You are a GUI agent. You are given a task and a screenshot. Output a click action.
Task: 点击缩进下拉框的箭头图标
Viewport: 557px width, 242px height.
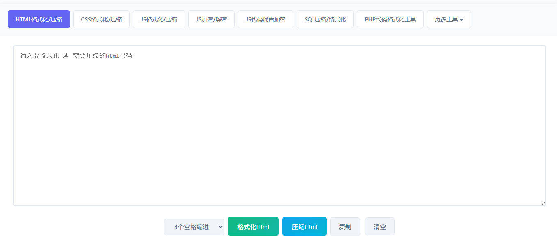[220, 226]
